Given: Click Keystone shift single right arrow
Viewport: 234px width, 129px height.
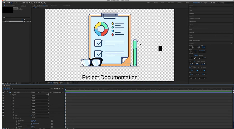Looking at the screenshot, I should [200, 78].
